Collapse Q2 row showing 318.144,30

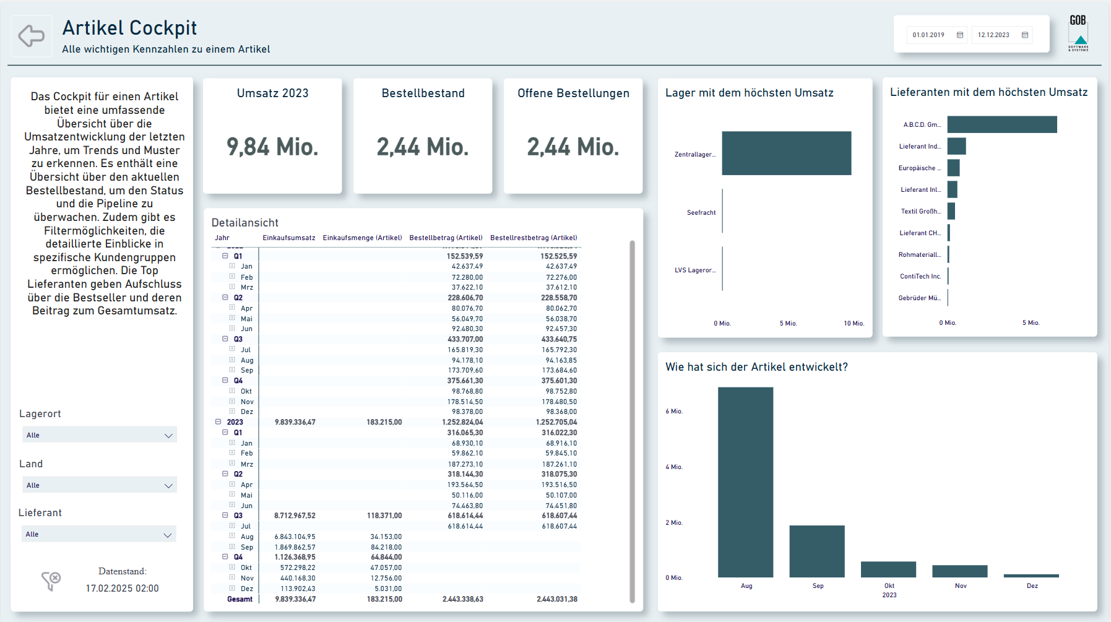[225, 474]
